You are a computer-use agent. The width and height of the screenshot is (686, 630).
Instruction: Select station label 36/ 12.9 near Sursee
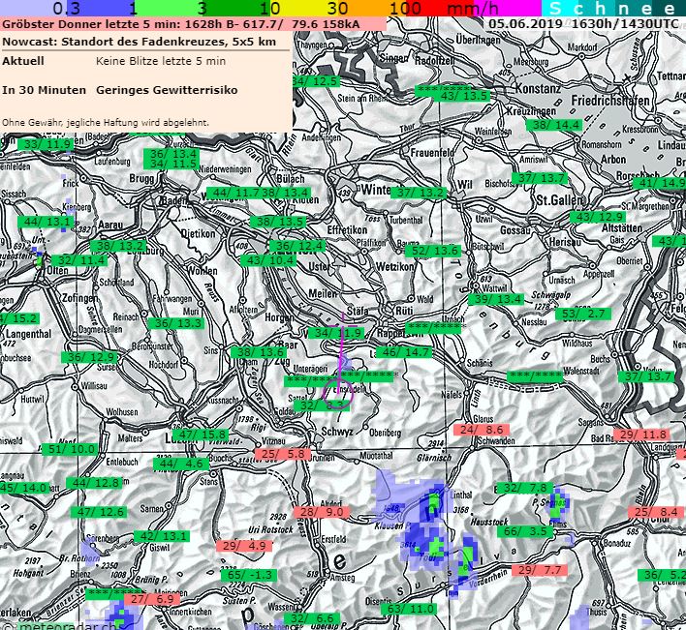[x=89, y=357]
